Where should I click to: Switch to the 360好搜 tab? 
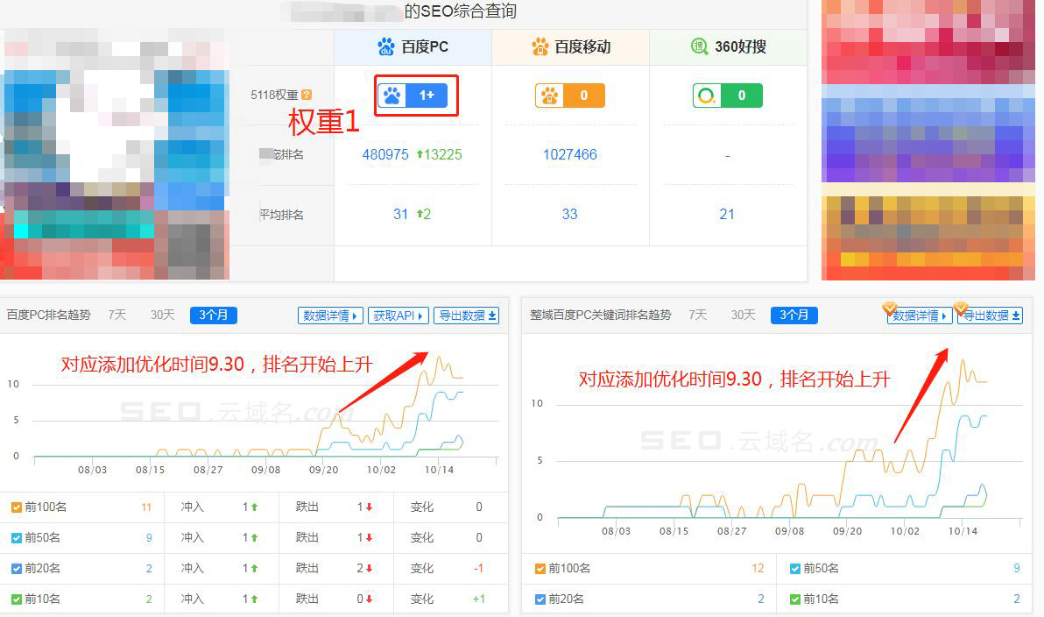(x=727, y=46)
